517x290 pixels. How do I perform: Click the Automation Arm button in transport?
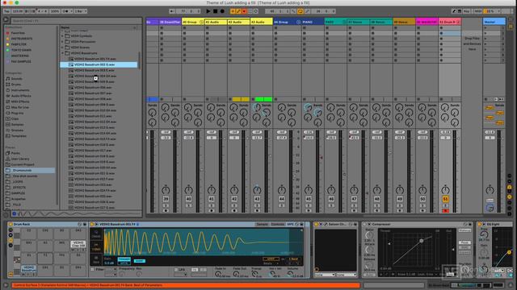(x=238, y=11)
